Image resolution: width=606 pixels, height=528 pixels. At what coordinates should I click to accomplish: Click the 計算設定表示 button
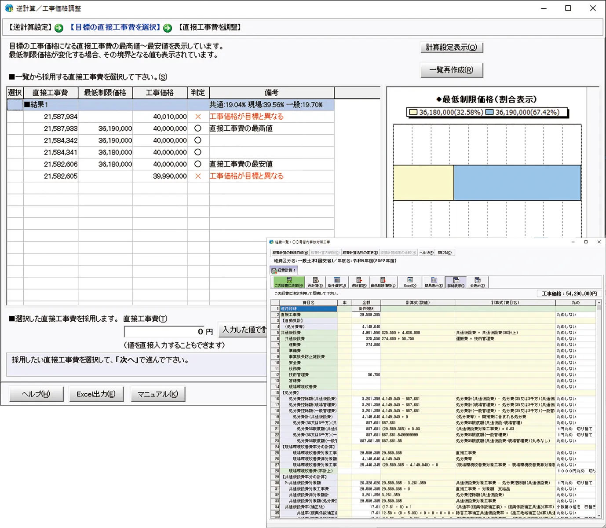click(451, 48)
